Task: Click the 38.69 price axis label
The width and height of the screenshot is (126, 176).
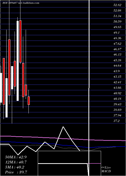Action: (x=117, y=110)
